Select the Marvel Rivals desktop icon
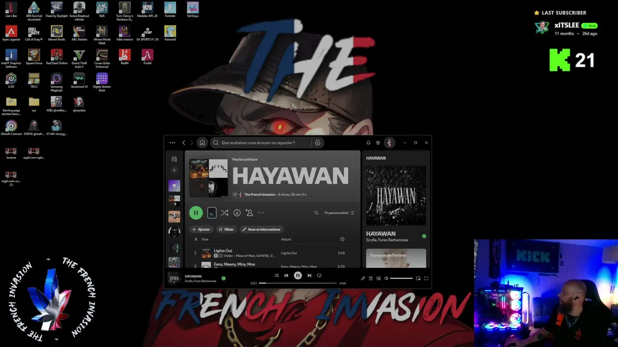Viewport: 618px width, 347px height. [56, 33]
